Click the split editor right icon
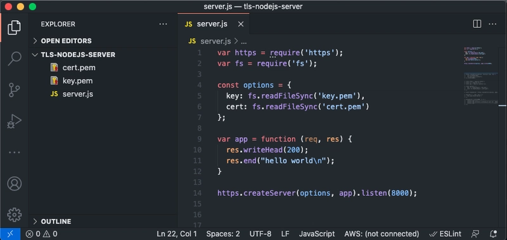Screen dimensions: 507x240 pyautogui.click(x=477, y=24)
